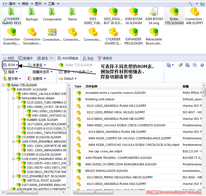206x196 pixels.
Task: Open the 如原样 dropdown
Action: point(37,79)
